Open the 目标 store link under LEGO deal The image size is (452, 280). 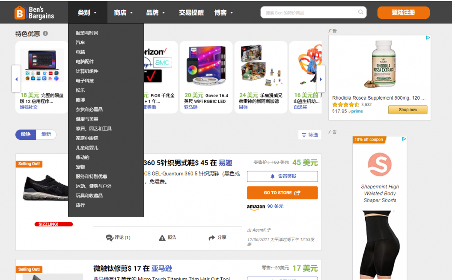243,107
